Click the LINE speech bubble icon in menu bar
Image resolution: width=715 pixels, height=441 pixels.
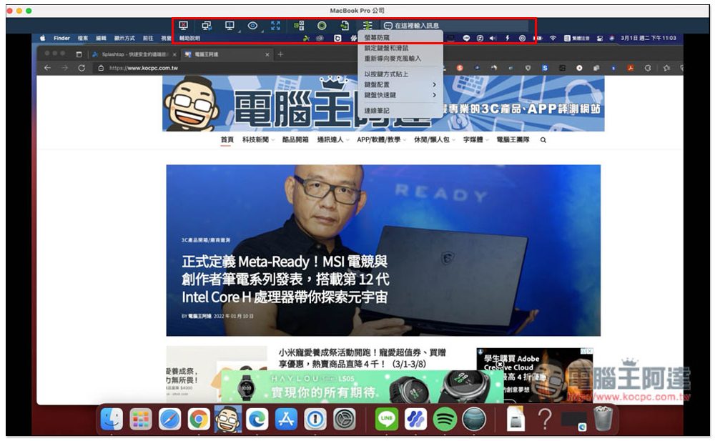(x=466, y=38)
